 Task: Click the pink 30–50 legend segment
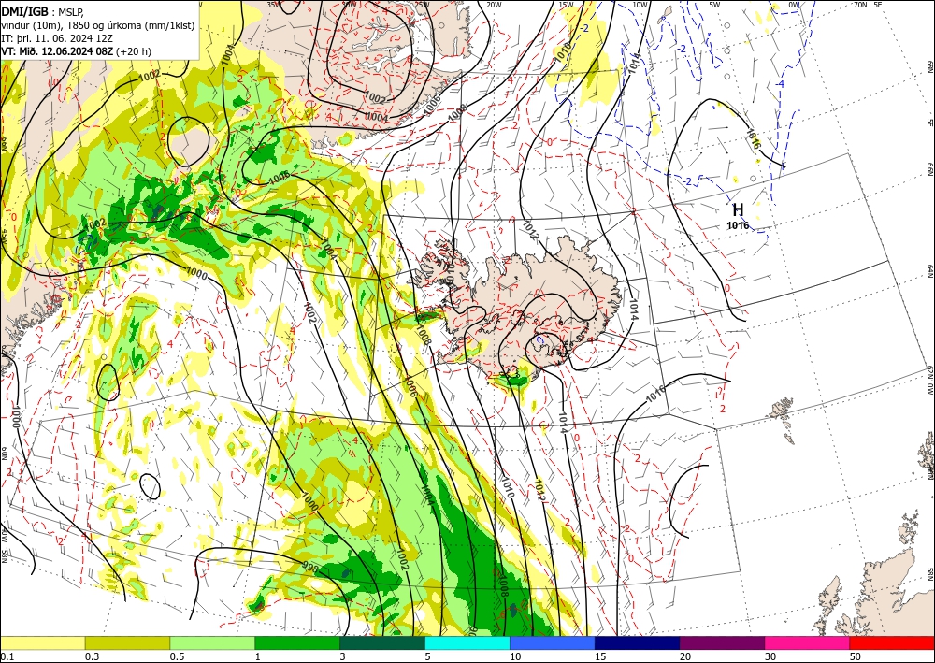(x=808, y=643)
